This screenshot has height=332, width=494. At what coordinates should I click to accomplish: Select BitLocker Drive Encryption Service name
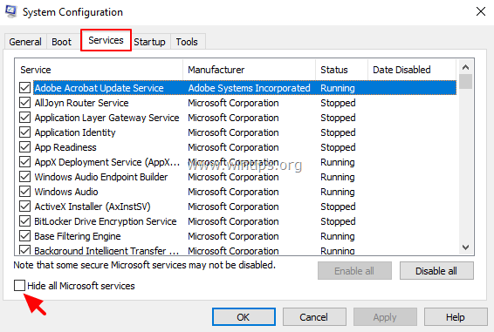click(x=106, y=221)
